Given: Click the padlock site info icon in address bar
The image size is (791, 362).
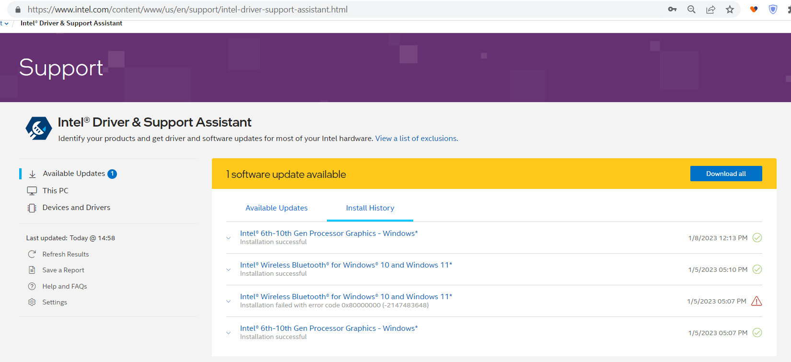Looking at the screenshot, I should (x=18, y=10).
